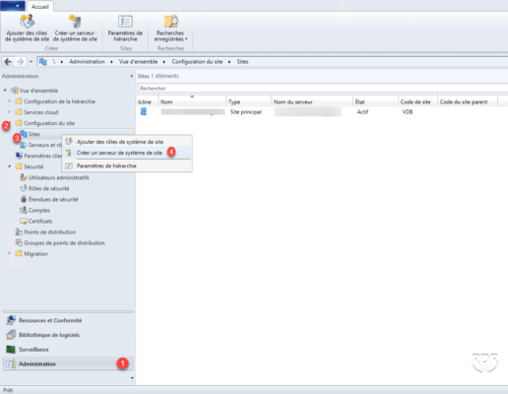Click the Rechercher search field
Screen dimensions: 508x394
click(x=322, y=89)
